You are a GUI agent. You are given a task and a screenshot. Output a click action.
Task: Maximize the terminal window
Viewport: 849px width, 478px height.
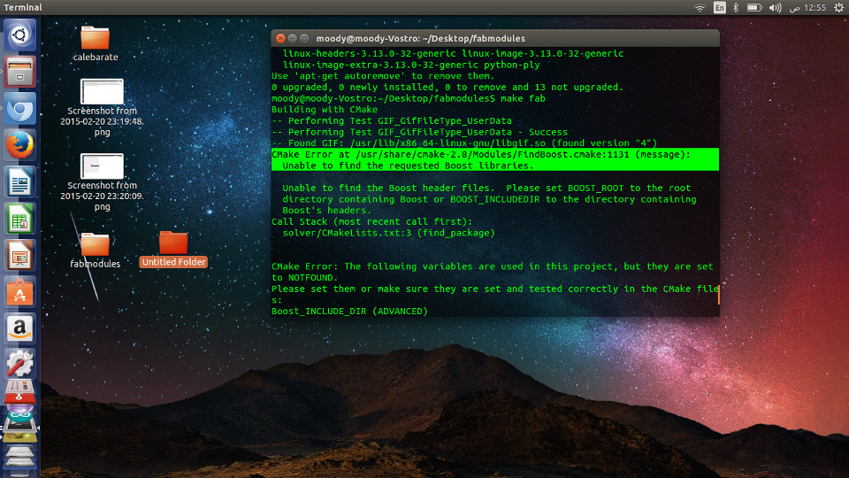tap(304, 38)
